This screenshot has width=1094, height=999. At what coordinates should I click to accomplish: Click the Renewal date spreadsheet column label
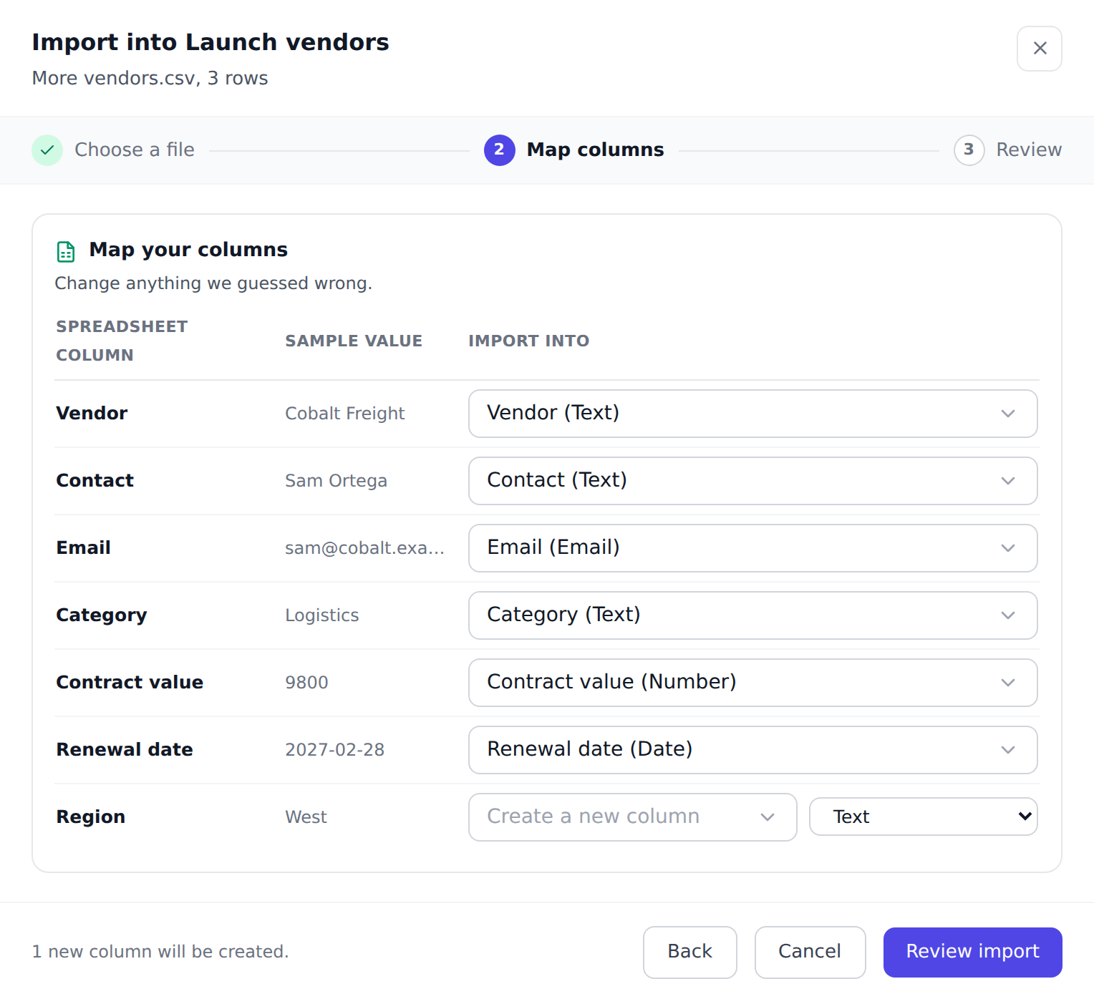click(x=125, y=750)
